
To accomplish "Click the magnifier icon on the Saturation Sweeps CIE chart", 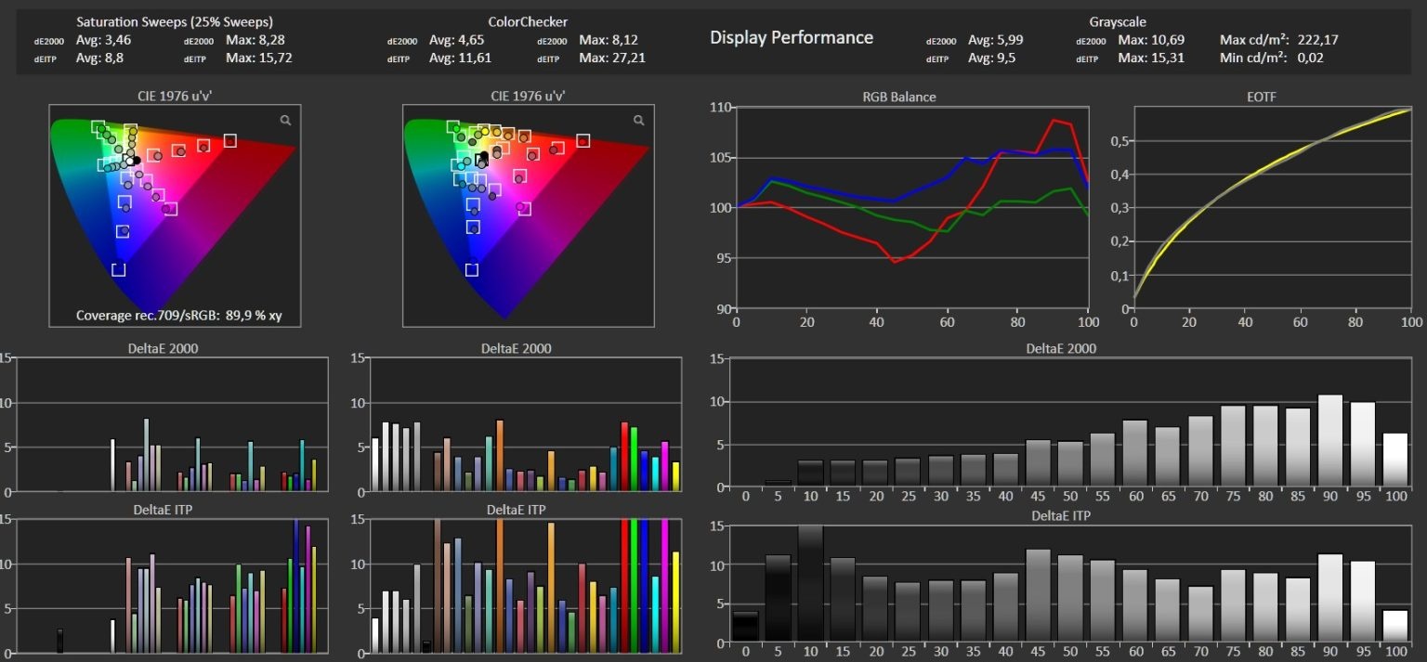I will [x=285, y=121].
